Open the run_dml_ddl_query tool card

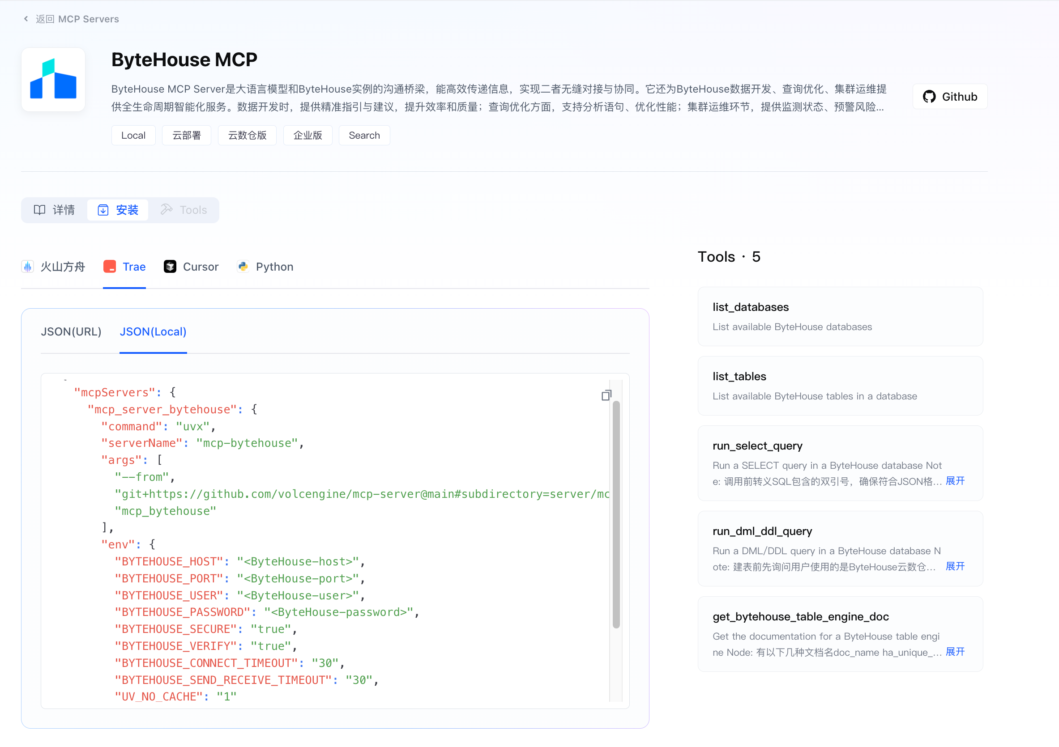pyautogui.click(x=840, y=548)
